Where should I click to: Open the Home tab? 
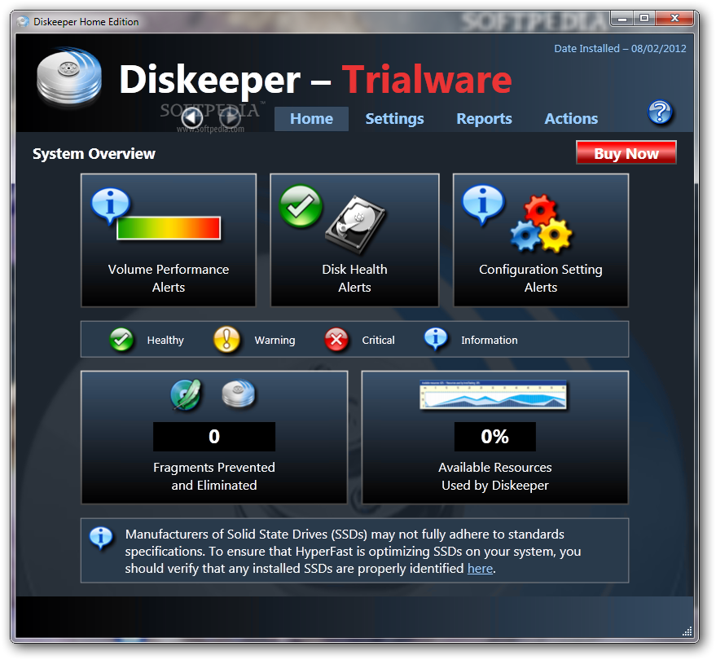coord(311,119)
